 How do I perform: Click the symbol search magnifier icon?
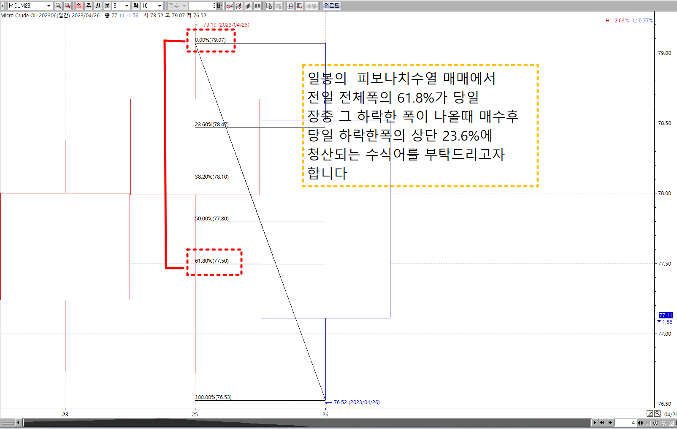click(58, 5)
